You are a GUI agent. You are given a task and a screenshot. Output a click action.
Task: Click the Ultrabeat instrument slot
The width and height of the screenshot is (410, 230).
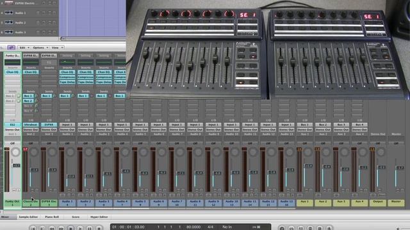pyautogui.click(x=31, y=125)
